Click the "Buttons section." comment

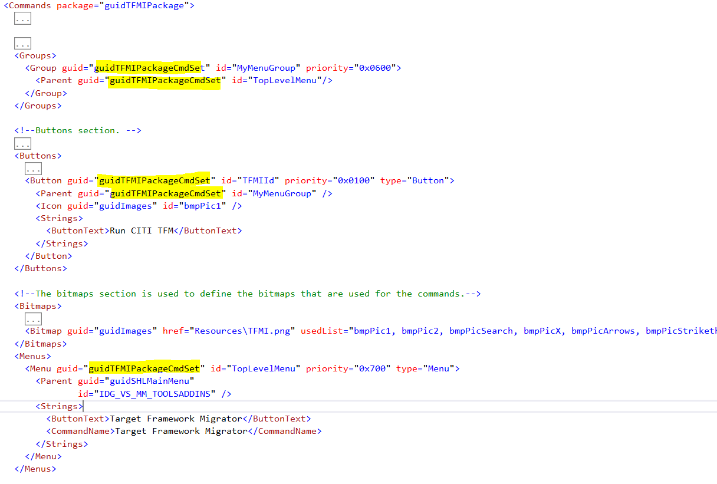[x=78, y=130]
